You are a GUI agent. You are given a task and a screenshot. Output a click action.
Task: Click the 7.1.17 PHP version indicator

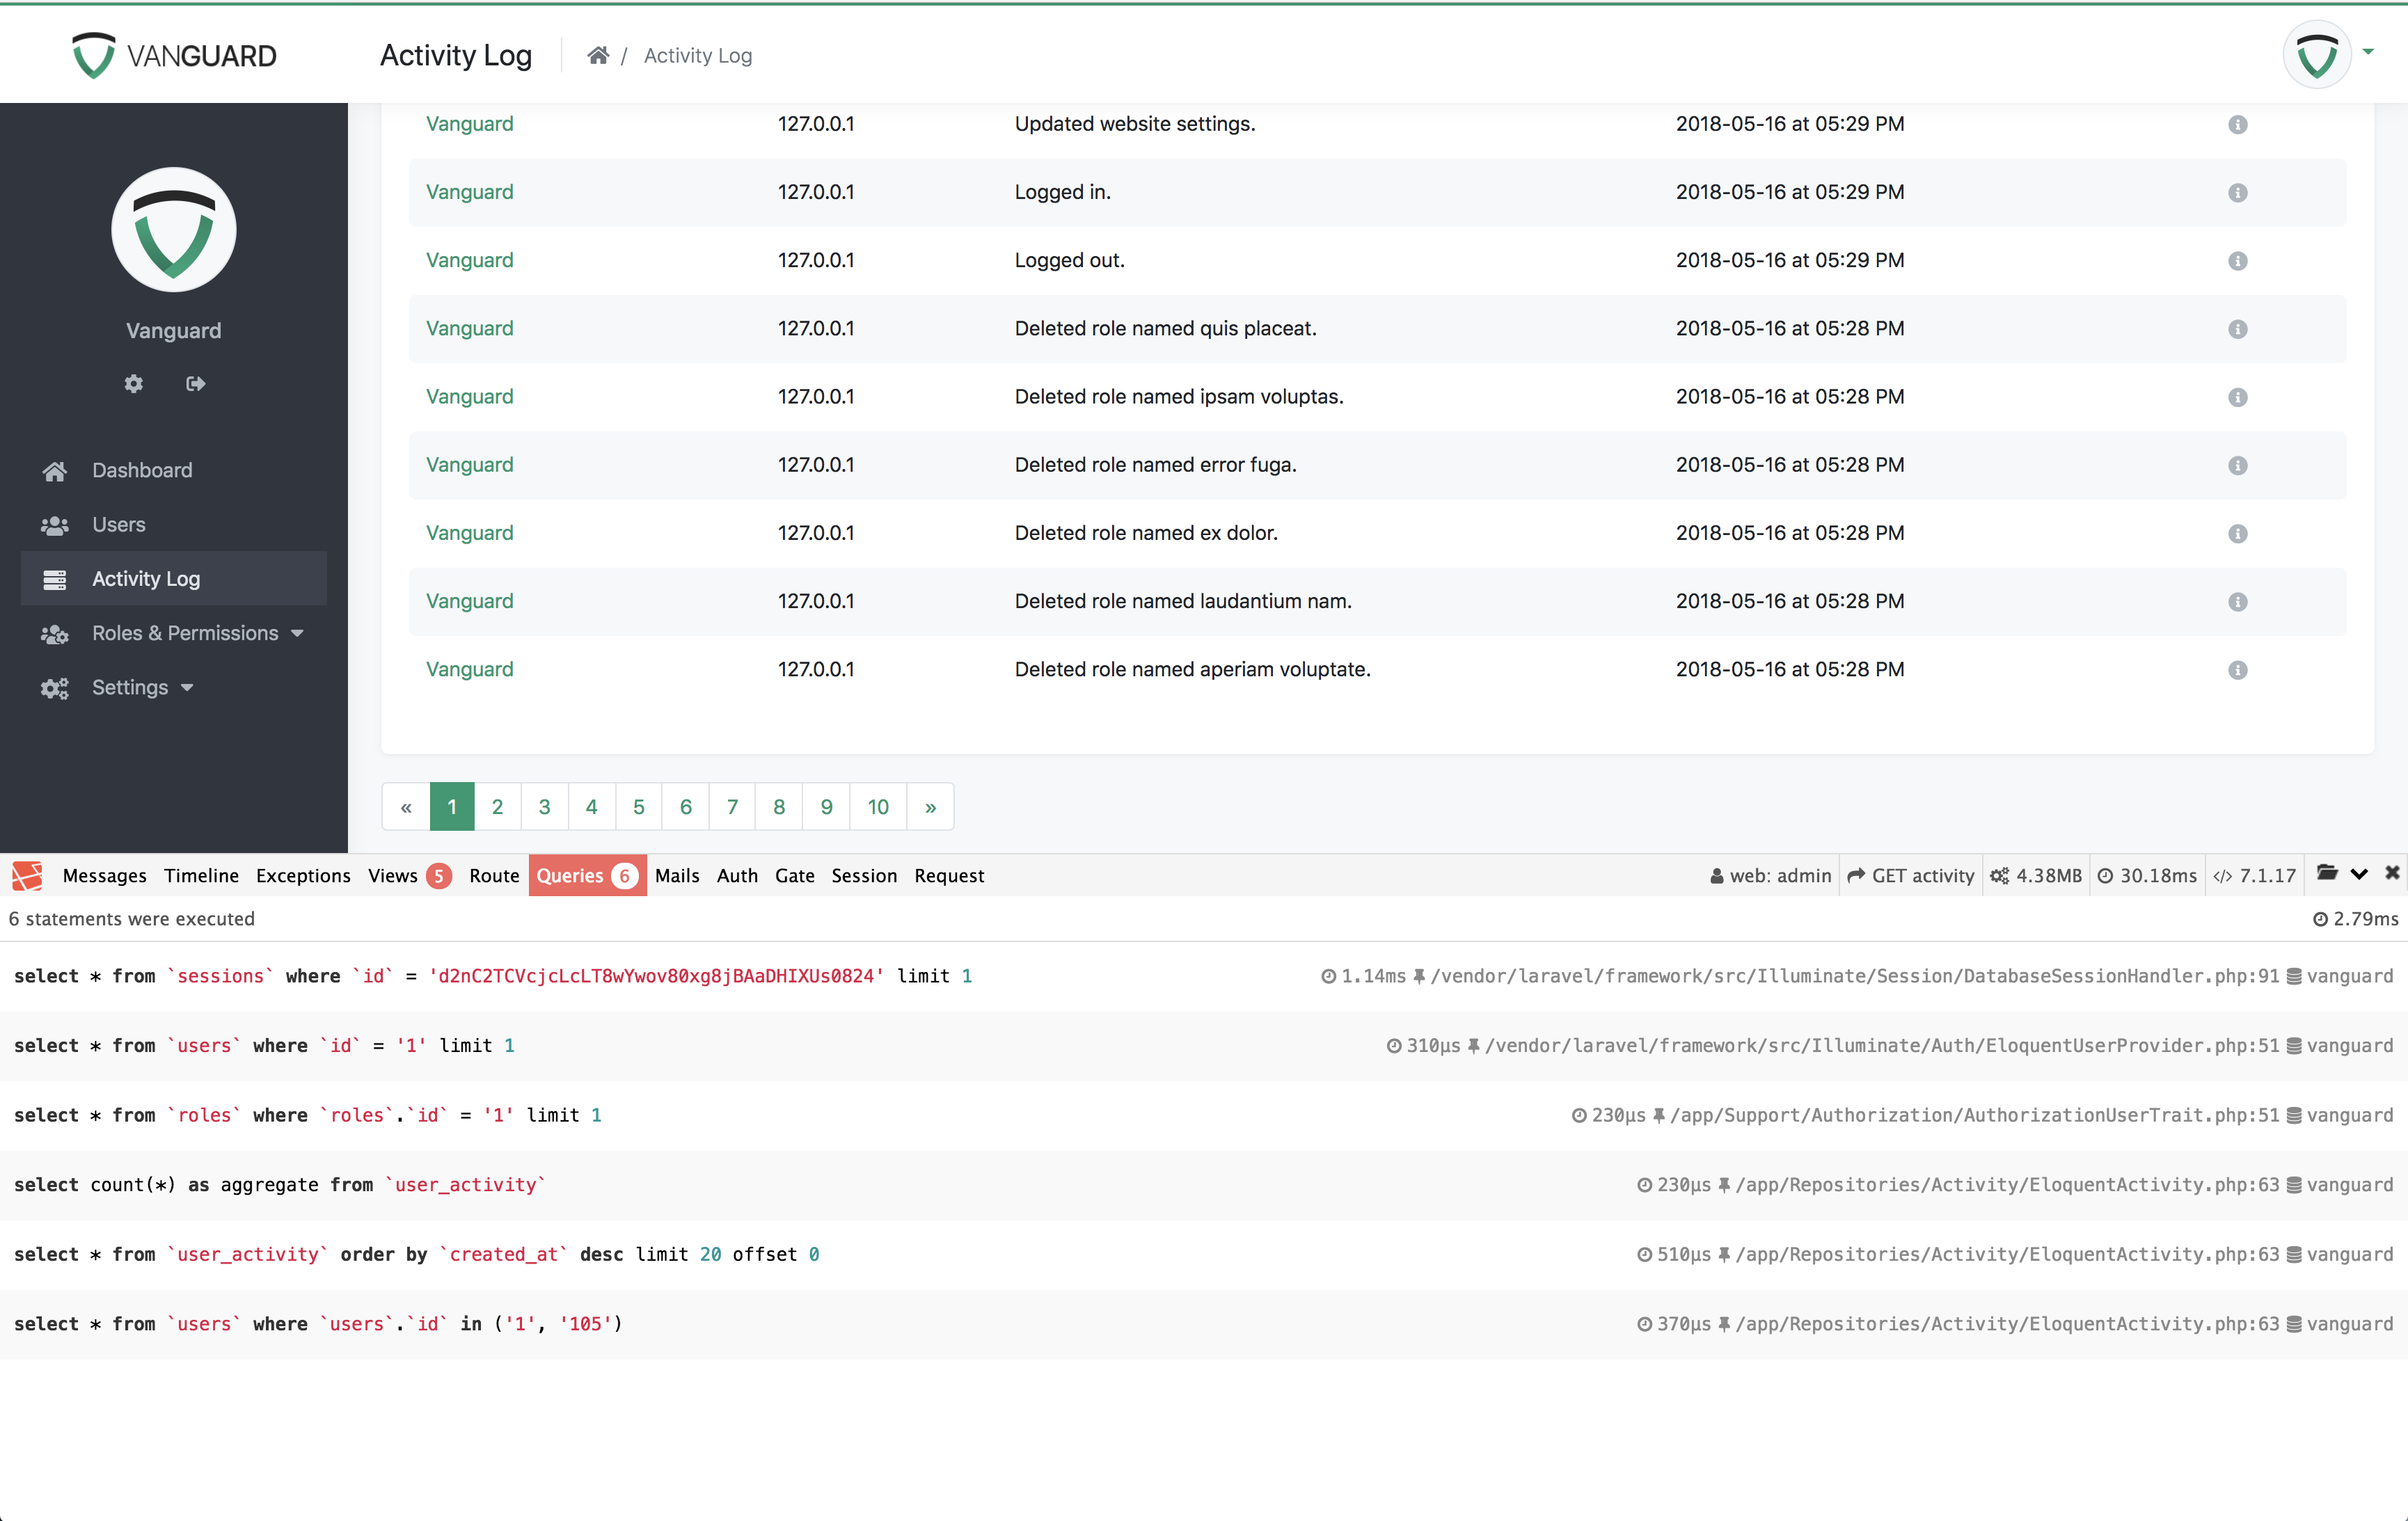(x=2254, y=875)
